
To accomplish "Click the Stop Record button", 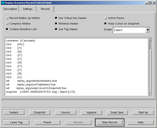I will [x=110, y=122].
